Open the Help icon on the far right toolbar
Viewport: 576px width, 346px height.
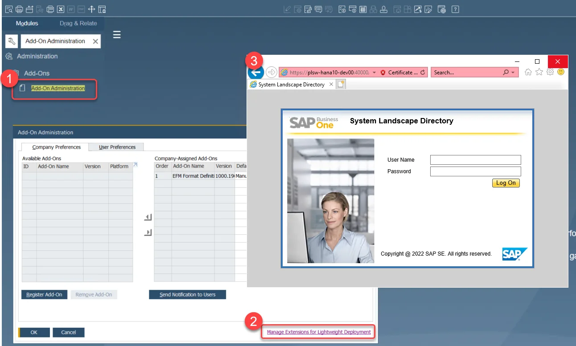(455, 9)
